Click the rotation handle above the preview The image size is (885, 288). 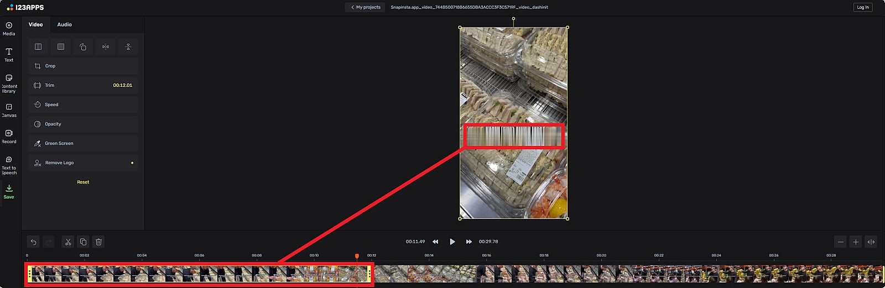(513, 18)
